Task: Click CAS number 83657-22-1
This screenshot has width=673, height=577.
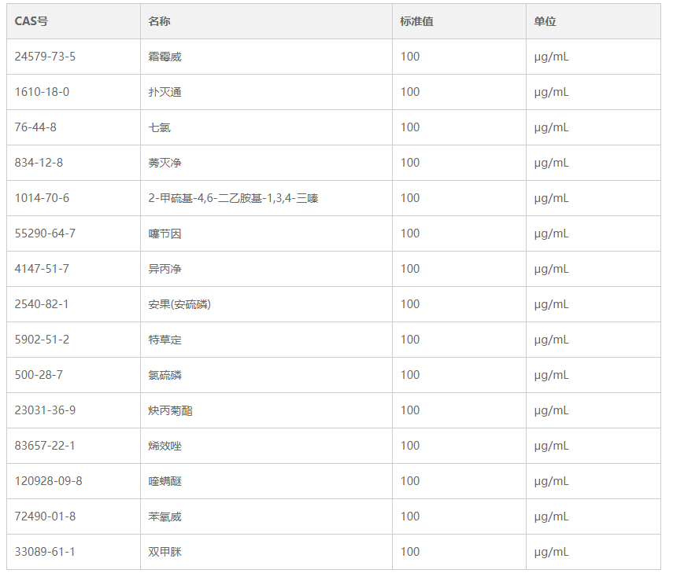Action: (x=45, y=446)
